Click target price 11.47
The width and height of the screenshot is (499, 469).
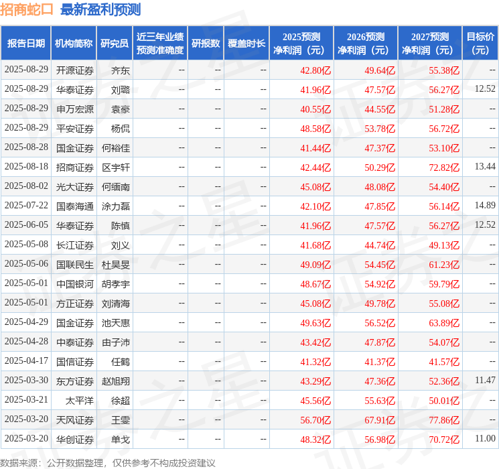[485, 380]
